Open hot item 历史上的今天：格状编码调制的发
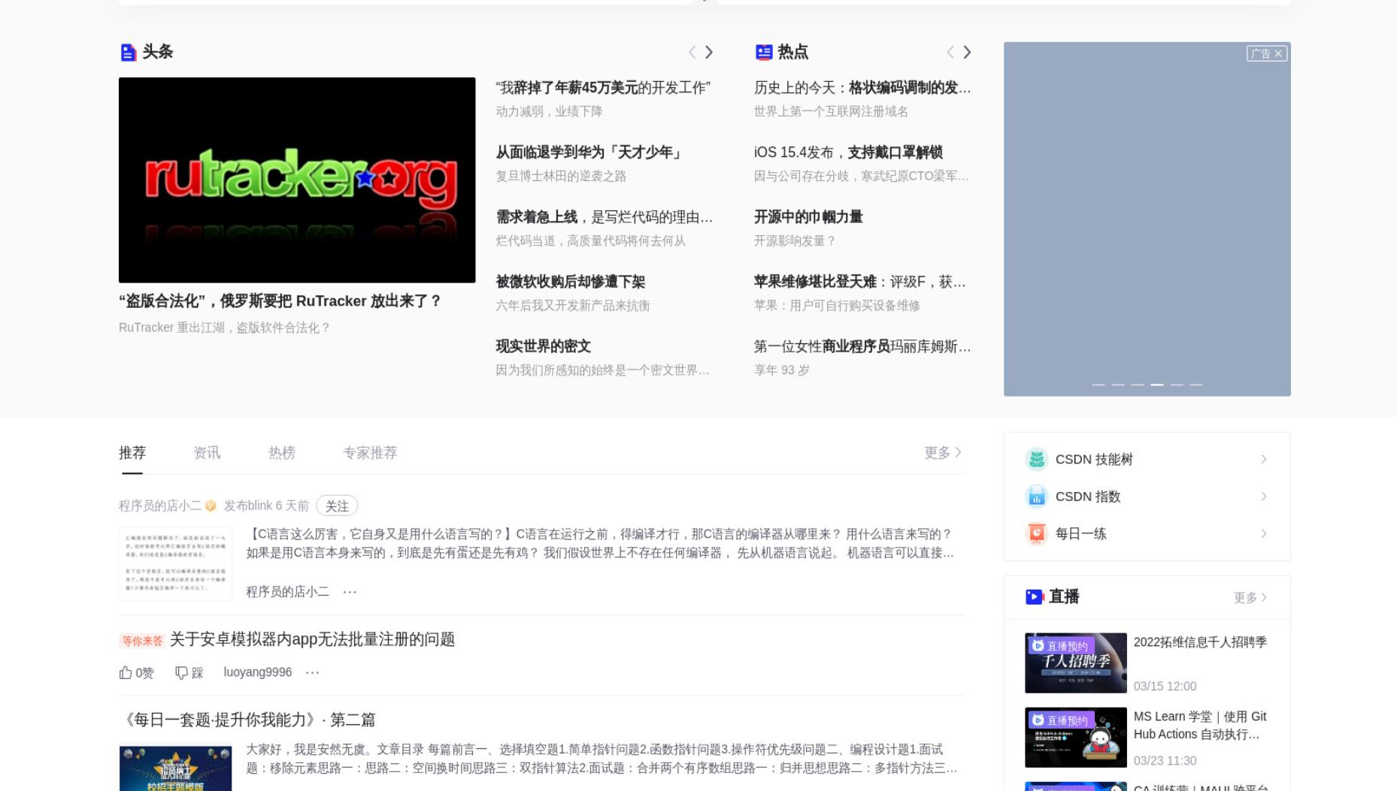1397x791 pixels. coord(862,88)
